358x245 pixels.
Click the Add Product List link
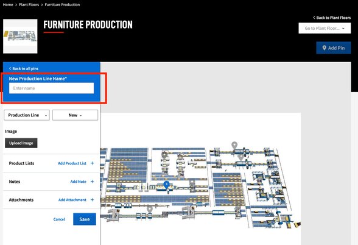(x=72, y=163)
